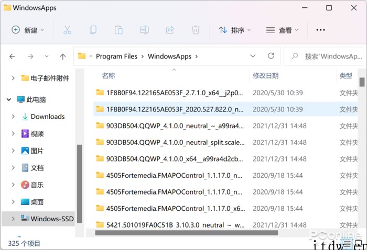Select folder 903DB504.QQWP_4.1.0.0_neutral_split.scale

[175, 142]
